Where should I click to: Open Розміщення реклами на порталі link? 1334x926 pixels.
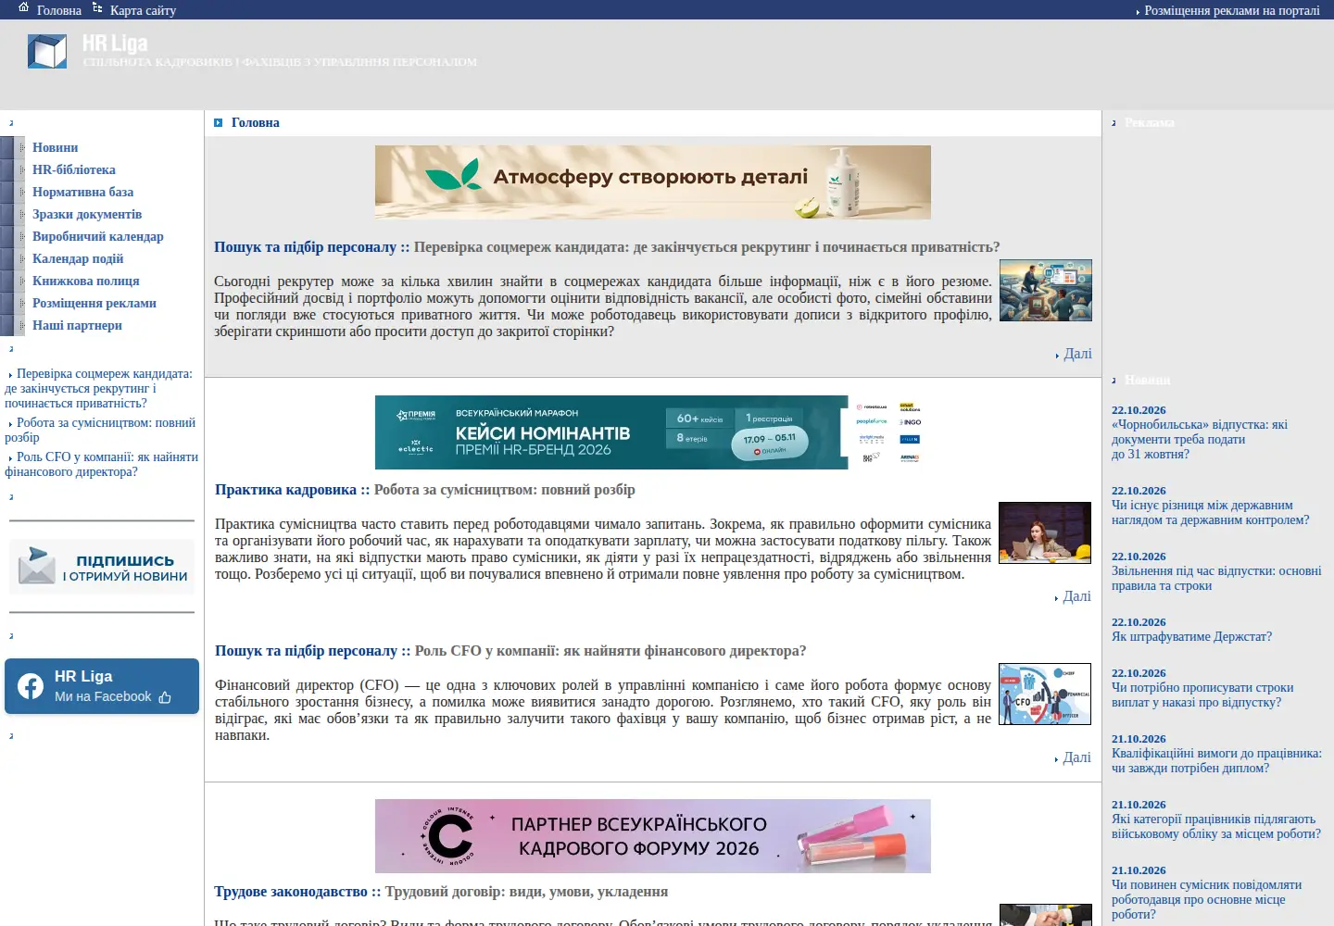1232,10
